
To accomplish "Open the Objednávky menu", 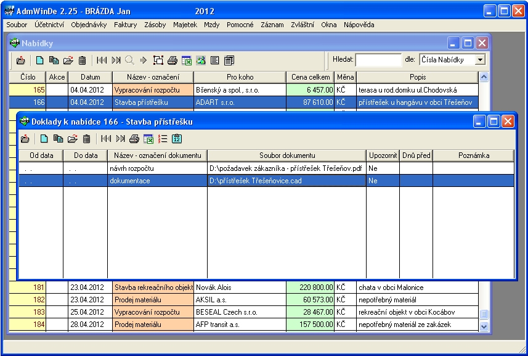I will point(89,25).
